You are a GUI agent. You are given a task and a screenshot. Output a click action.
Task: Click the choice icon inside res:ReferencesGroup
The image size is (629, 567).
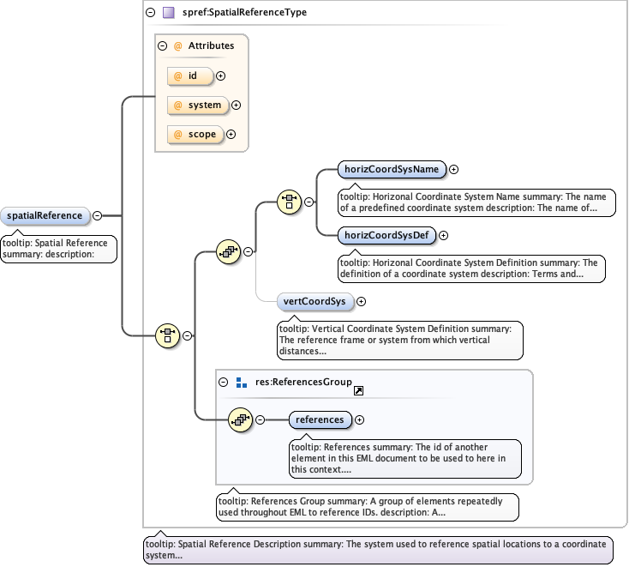coord(240,419)
